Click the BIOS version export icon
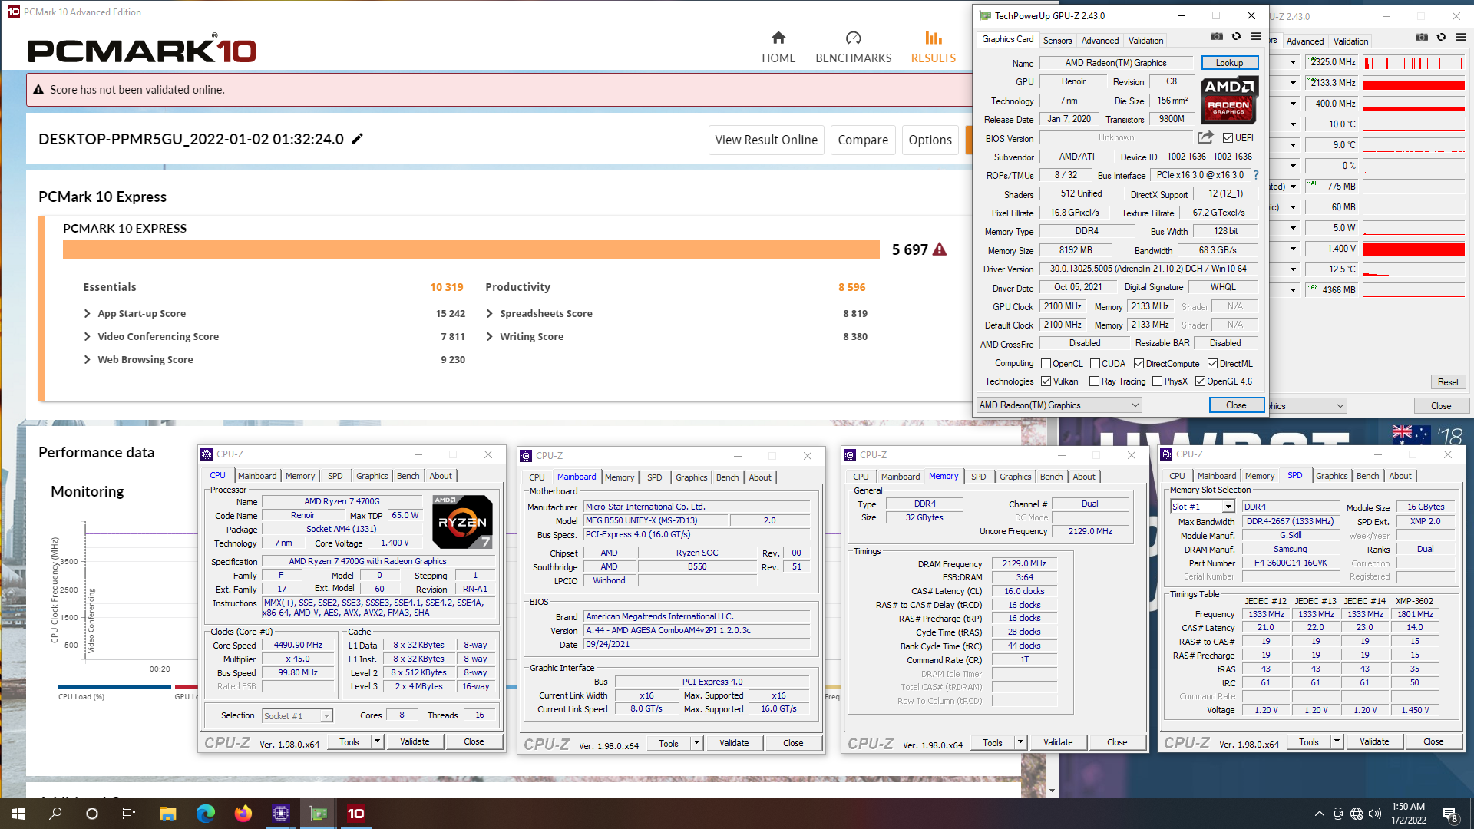This screenshot has height=829, width=1474. pos(1205,137)
